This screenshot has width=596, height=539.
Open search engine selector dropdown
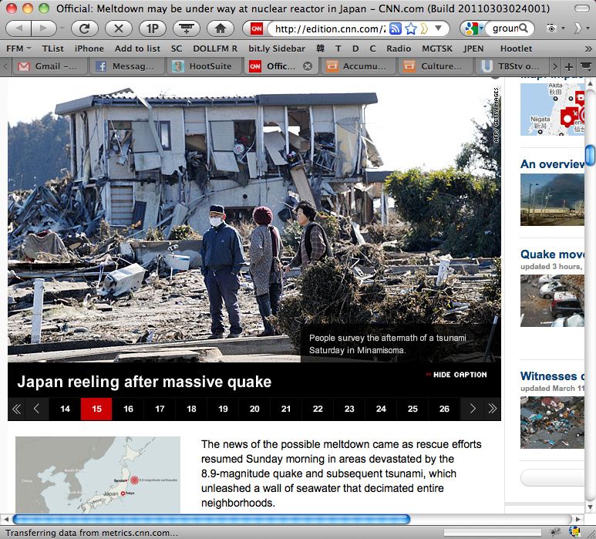point(472,29)
